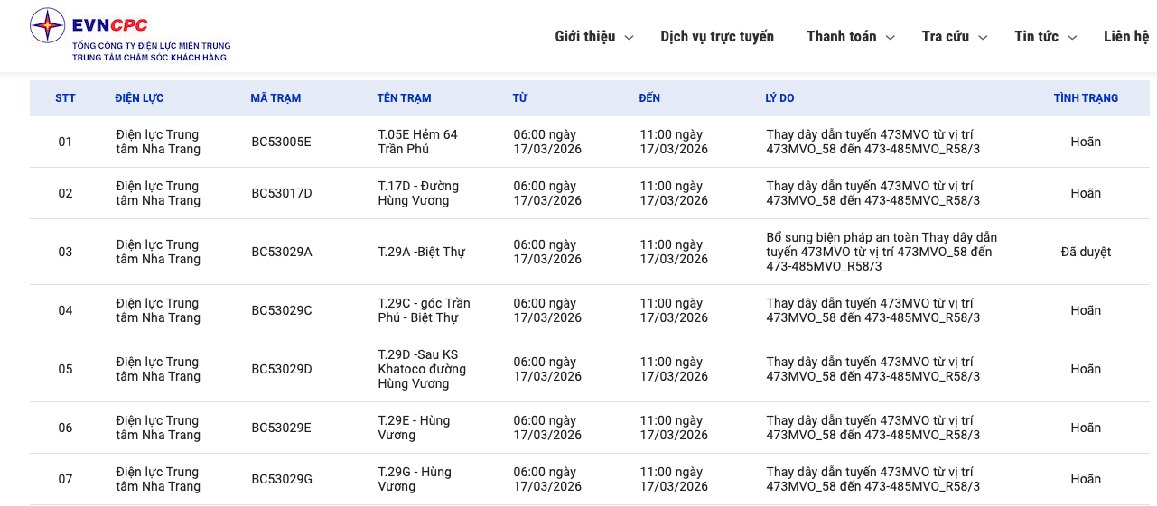Viewport: 1157px width, 506px height.
Task: Click the Giới thiệu menu label
Action: 584,37
